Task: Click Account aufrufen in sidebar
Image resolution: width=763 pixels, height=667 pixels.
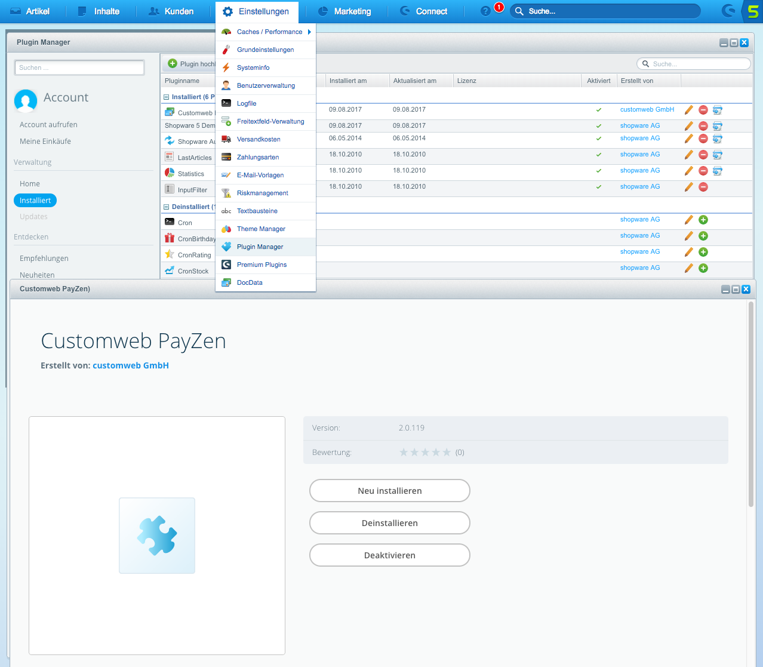Action: point(48,124)
